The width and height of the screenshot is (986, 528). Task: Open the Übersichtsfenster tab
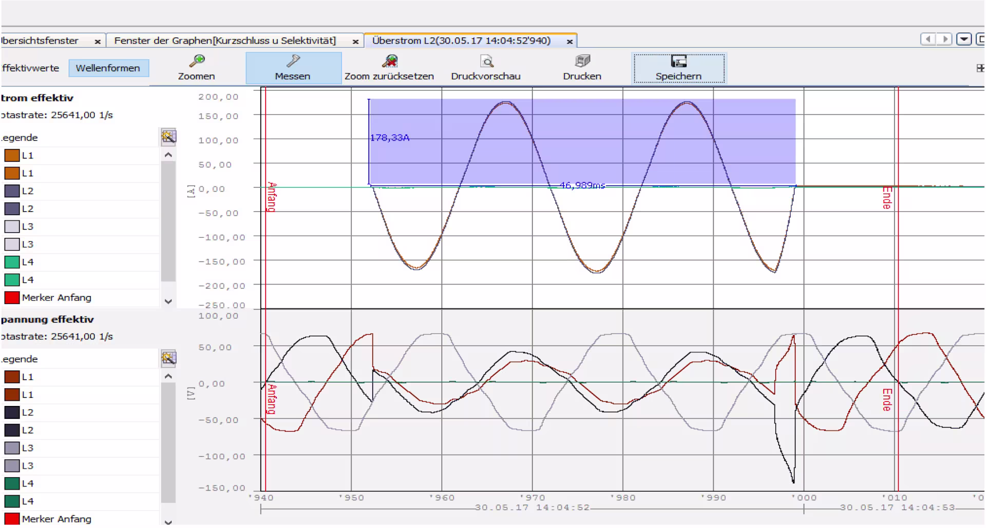point(40,40)
